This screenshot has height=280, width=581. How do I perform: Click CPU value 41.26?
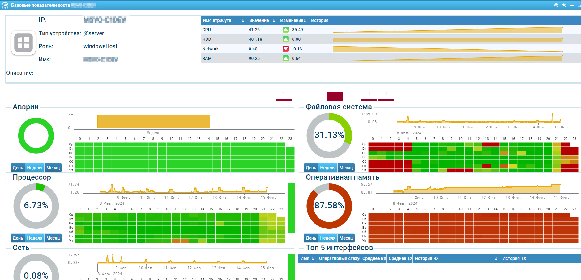(x=254, y=30)
